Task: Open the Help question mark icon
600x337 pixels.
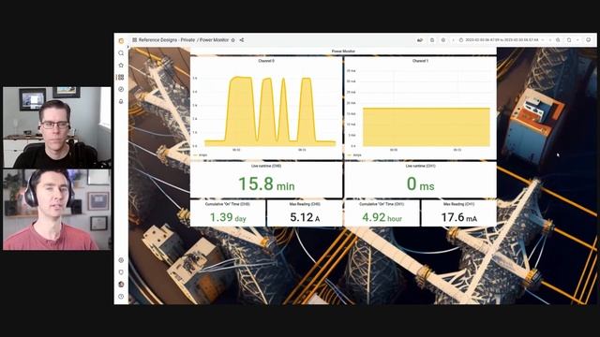Action: coord(121,297)
